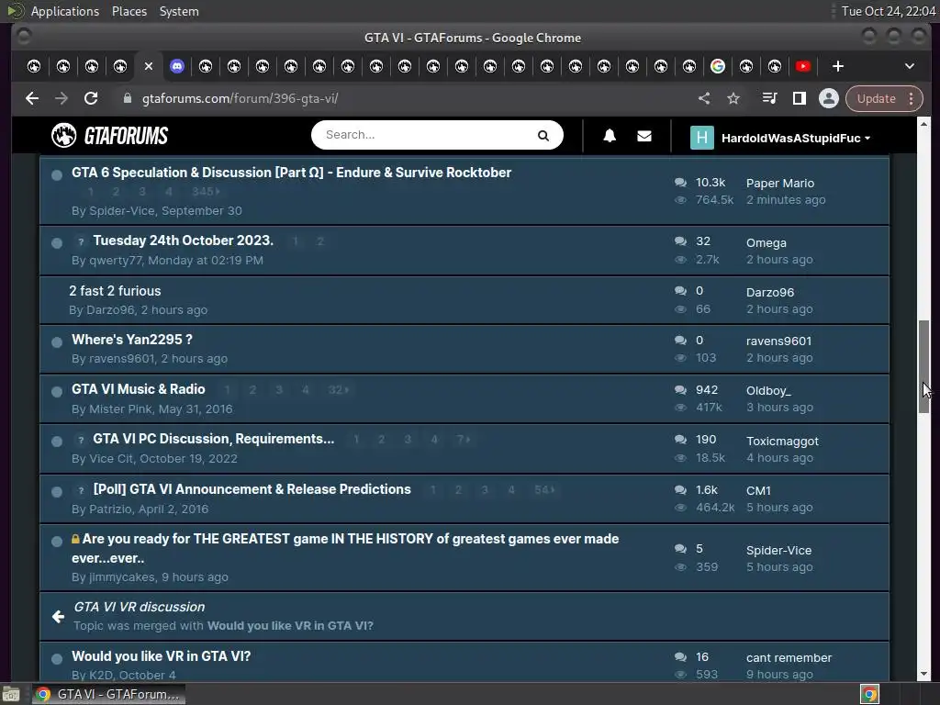
Task: Open the Applications menu
Action: (65, 11)
